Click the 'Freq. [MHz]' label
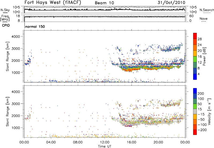This screenshot has width=214, height=148. [x=5, y=18]
